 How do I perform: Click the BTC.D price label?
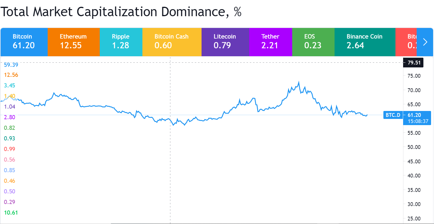pos(393,115)
